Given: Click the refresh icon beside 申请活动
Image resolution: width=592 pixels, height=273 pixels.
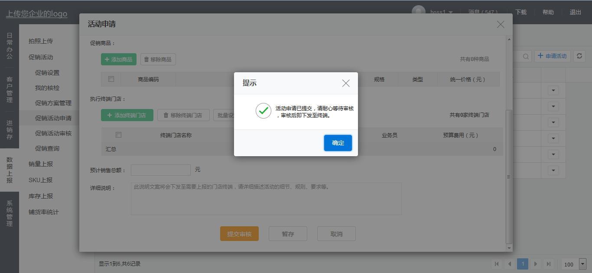Looking at the screenshot, I should tap(579, 56).
